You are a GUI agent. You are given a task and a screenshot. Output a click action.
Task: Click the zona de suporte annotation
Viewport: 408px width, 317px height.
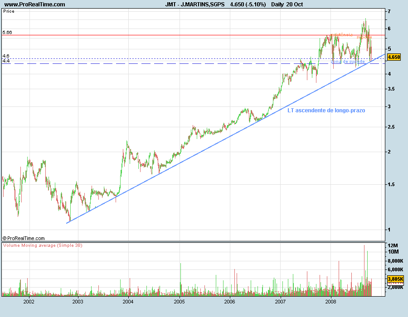[x=348, y=62]
